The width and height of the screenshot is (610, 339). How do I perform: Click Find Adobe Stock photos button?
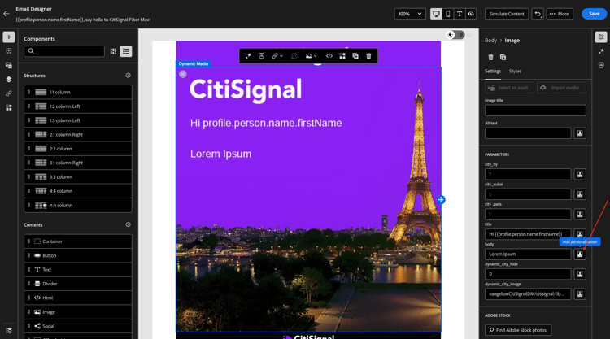pos(518,330)
